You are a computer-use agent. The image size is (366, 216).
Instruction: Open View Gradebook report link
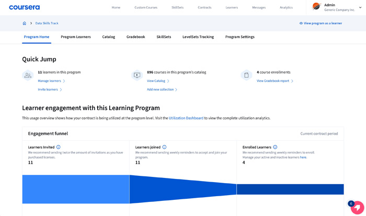(x=274, y=81)
